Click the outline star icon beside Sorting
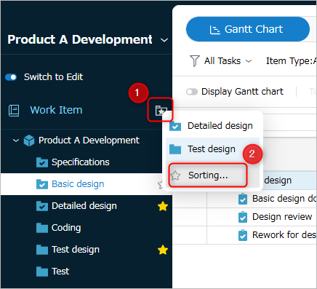The image size is (317, 289). coord(175,175)
